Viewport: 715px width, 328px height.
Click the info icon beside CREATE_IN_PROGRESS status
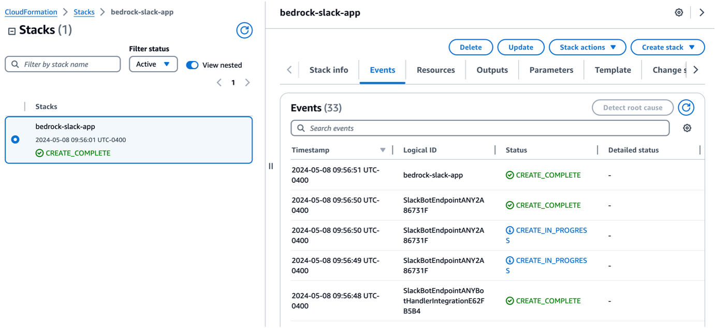pos(510,230)
